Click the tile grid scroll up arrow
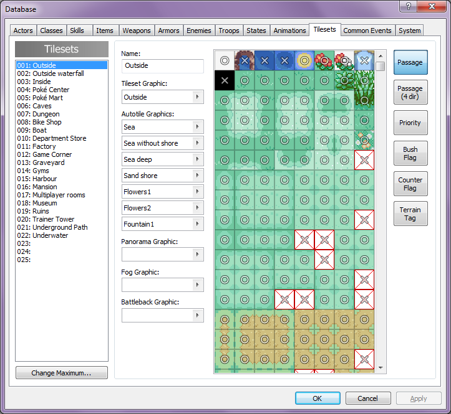The height and width of the screenshot is (414, 451). point(381,56)
